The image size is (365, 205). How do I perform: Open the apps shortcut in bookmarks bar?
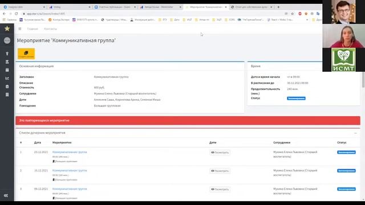point(10,20)
